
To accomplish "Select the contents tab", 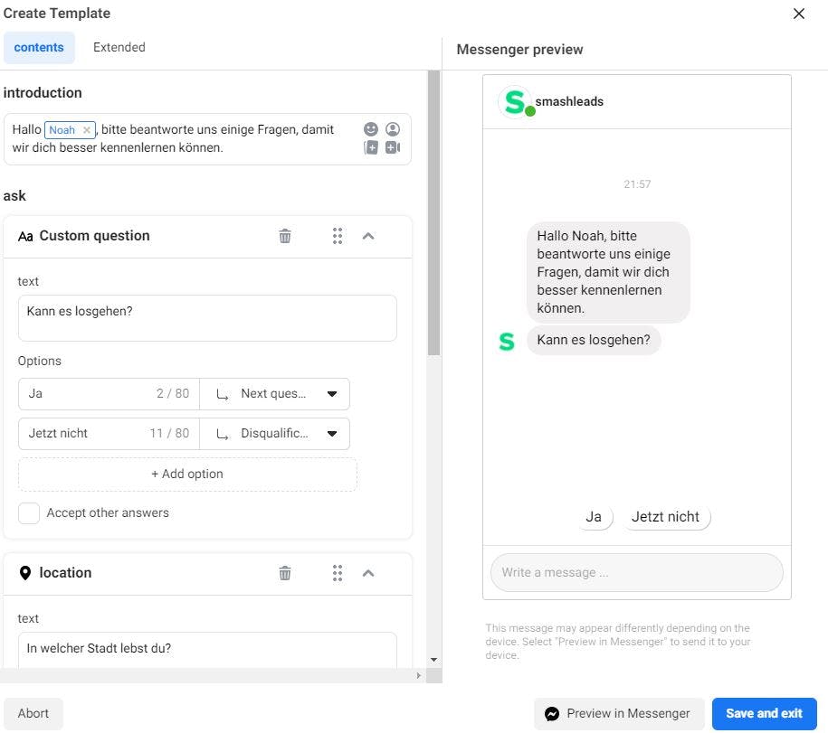I will click(39, 48).
